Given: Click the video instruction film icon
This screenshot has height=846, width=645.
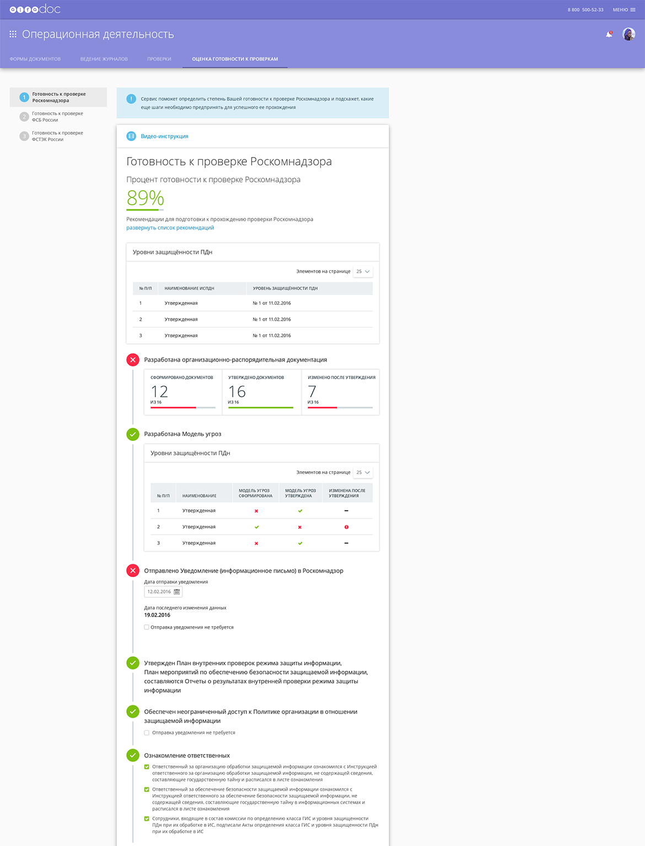Looking at the screenshot, I should pos(131,136).
